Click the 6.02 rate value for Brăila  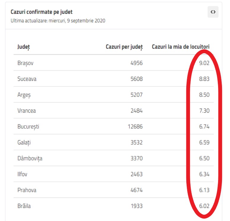pos(204,206)
